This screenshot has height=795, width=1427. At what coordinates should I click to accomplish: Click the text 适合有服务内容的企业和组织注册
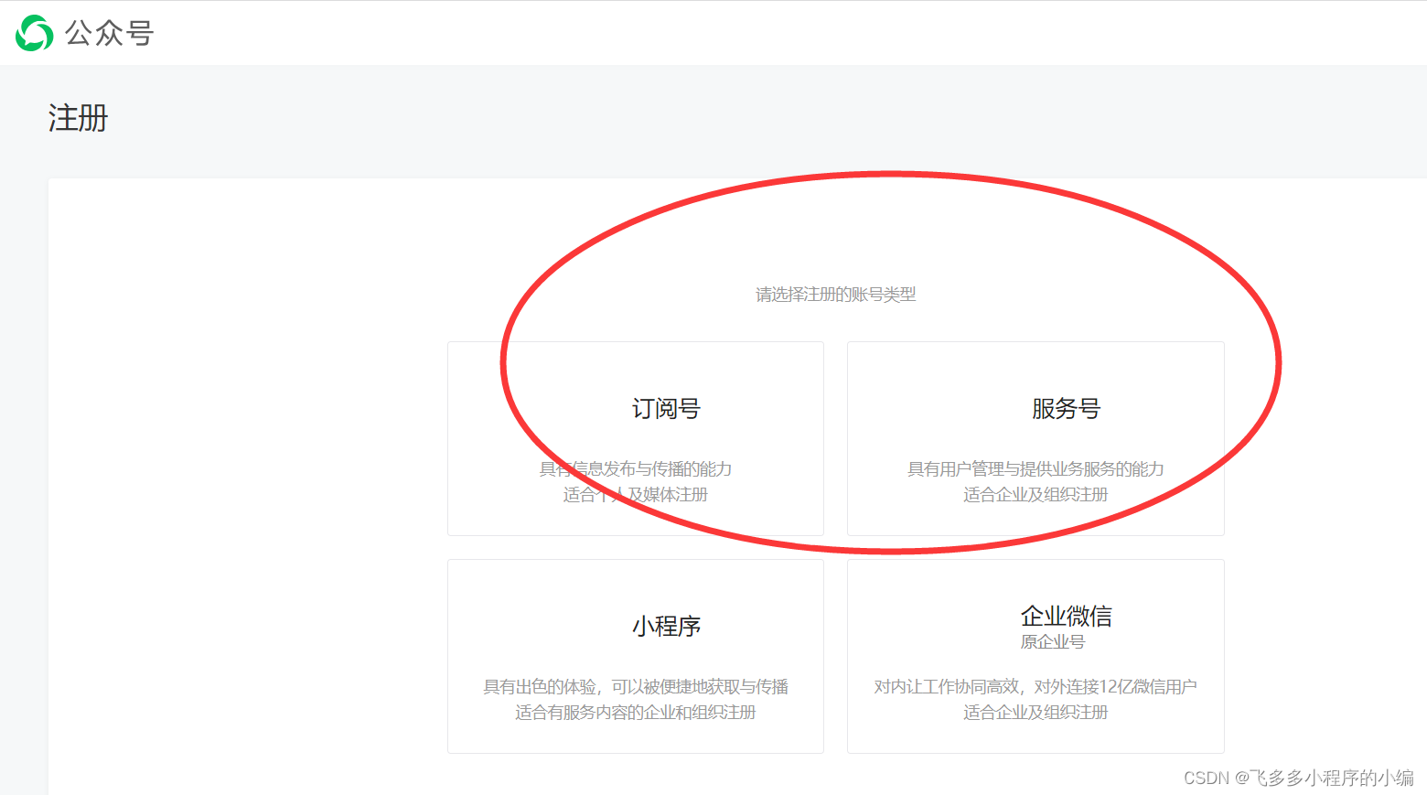tap(636, 713)
